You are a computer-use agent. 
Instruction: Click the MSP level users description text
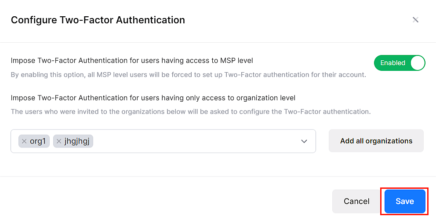[188, 75]
